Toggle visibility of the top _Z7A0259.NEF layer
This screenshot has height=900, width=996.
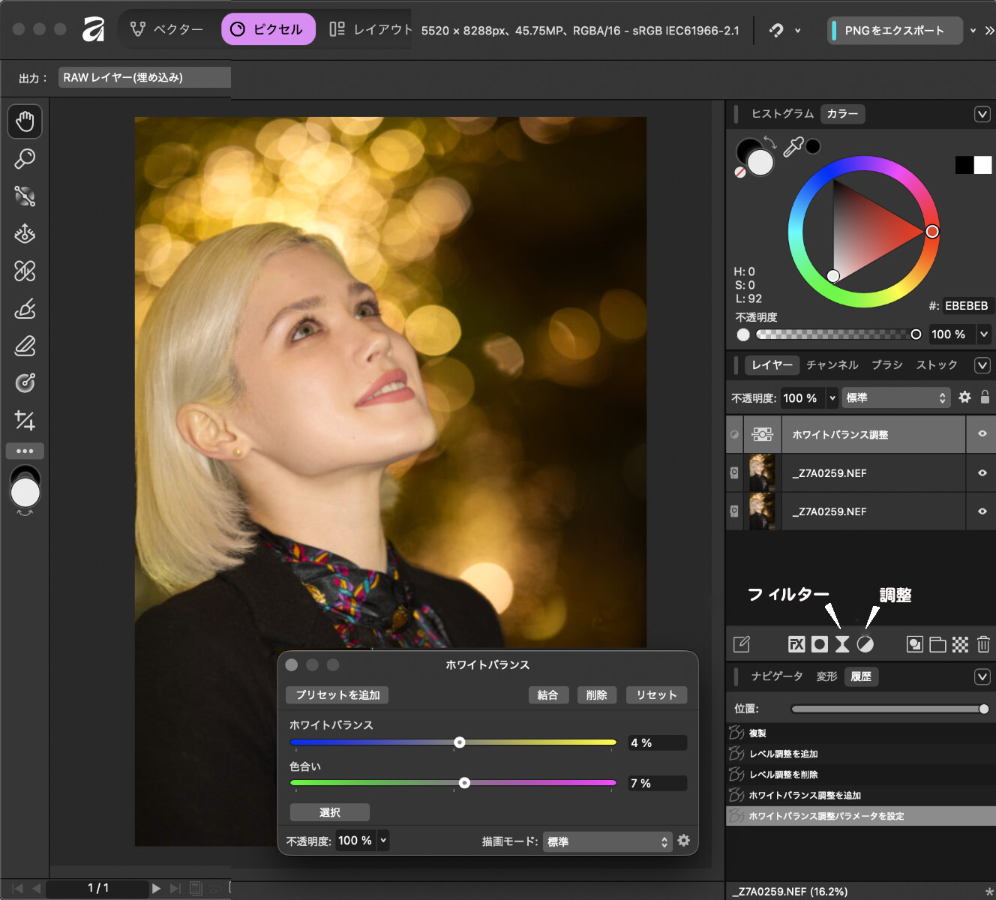pyautogui.click(x=982, y=473)
